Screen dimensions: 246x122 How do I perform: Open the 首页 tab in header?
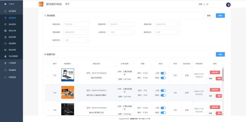tap(67, 4)
